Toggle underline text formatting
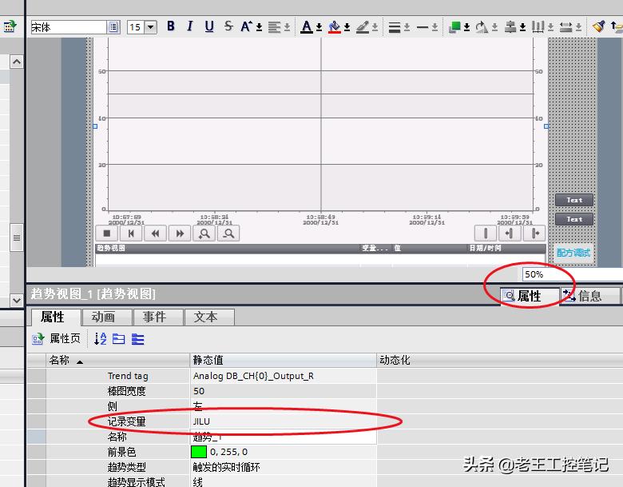The width and height of the screenshot is (623, 487). (x=209, y=26)
